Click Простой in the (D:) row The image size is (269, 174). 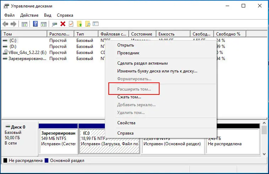[x=58, y=47]
